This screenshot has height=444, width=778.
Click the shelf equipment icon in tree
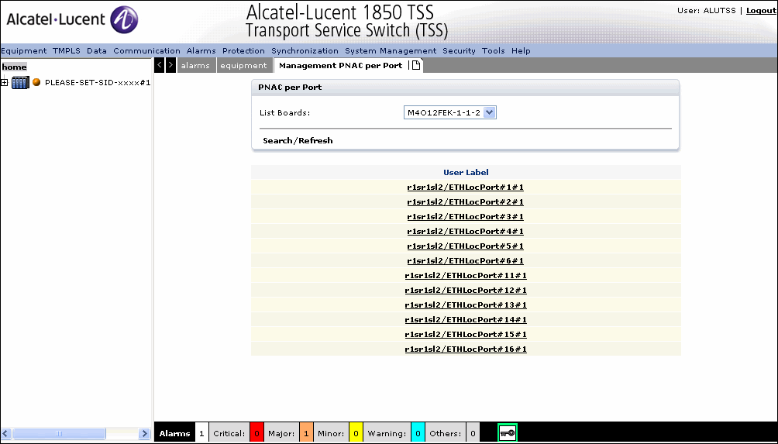[20, 82]
